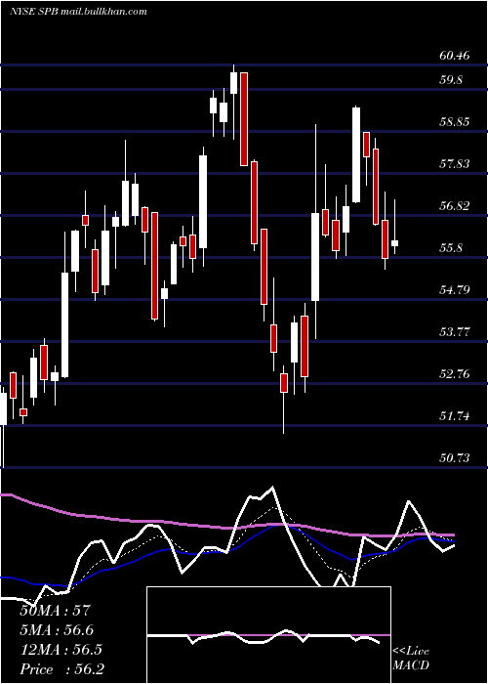
Task: Click the 5MA : 56.6 readout
Action: click(57, 630)
